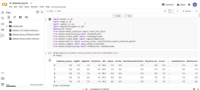Click the Share button
This screenshot has height=90, width=200.
click(181, 4)
